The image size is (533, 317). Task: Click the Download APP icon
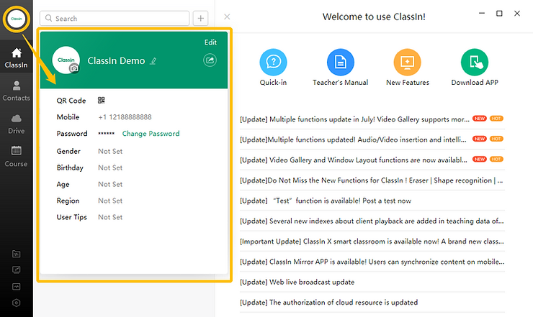474,64
